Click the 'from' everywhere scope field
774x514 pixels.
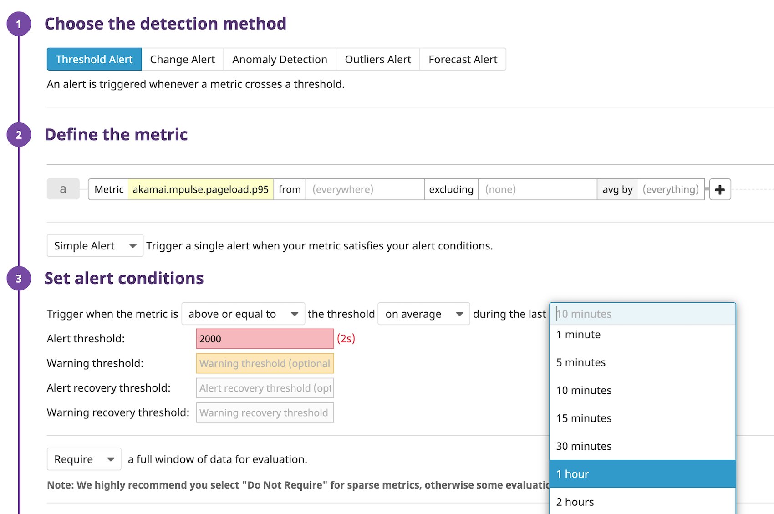coord(364,189)
